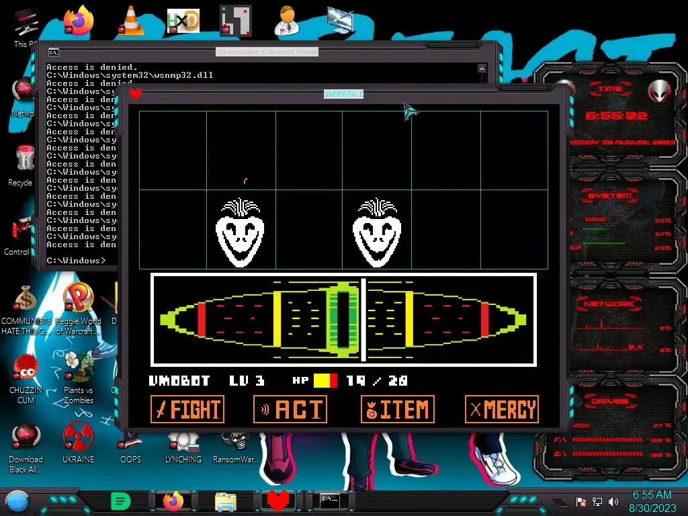Click the yellow HP bar

tap(326, 380)
